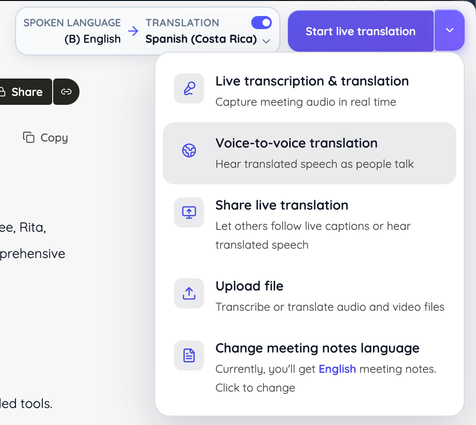Choose Voice-to-voice translation from the menu

pos(309,153)
